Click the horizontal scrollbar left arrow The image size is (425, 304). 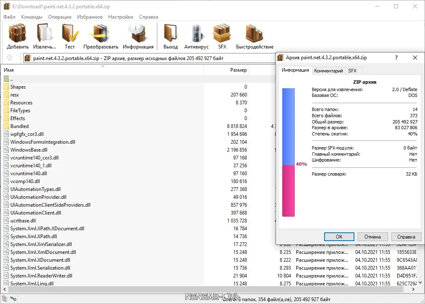(5, 289)
